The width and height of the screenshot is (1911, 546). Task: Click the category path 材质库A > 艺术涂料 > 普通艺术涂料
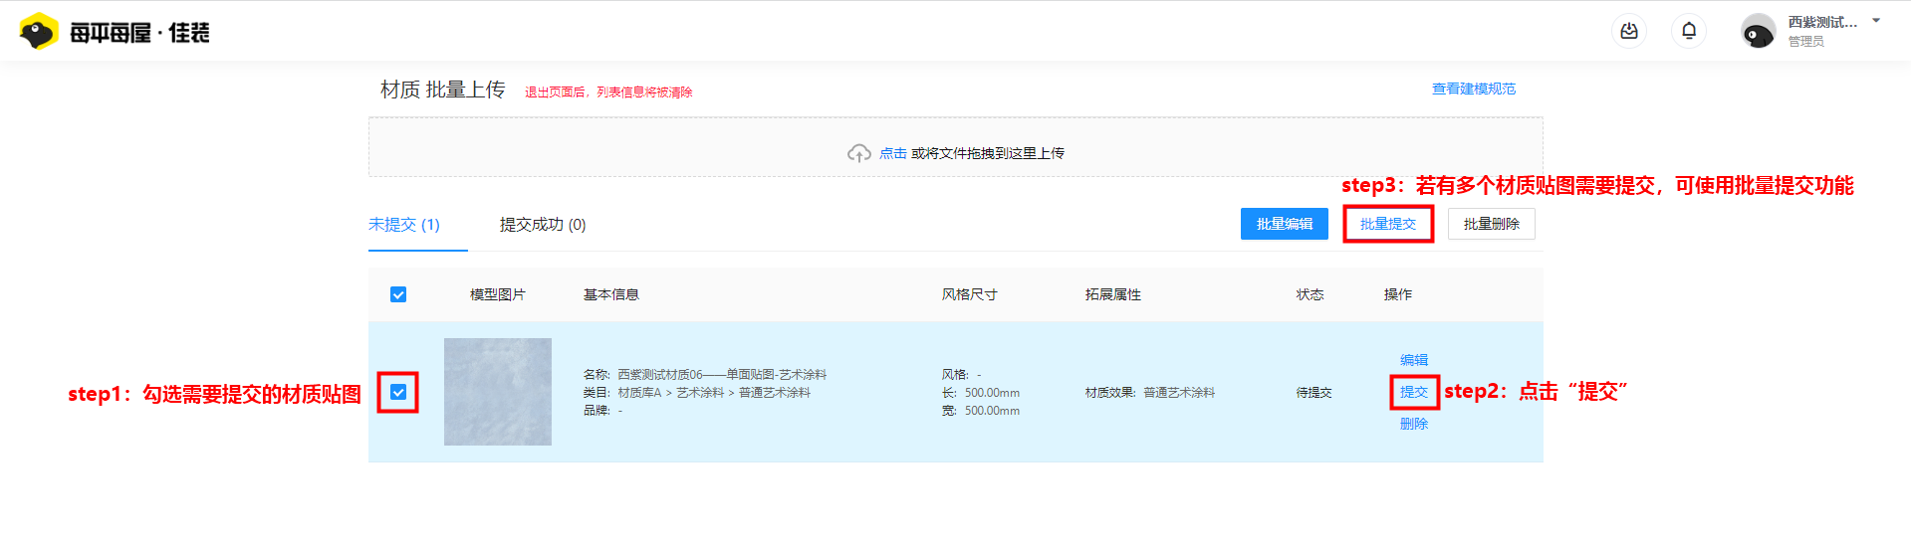[714, 393]
